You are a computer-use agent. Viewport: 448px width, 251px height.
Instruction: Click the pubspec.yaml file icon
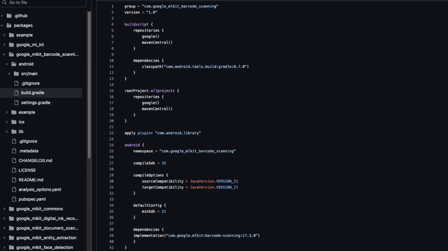pos(14,199)
